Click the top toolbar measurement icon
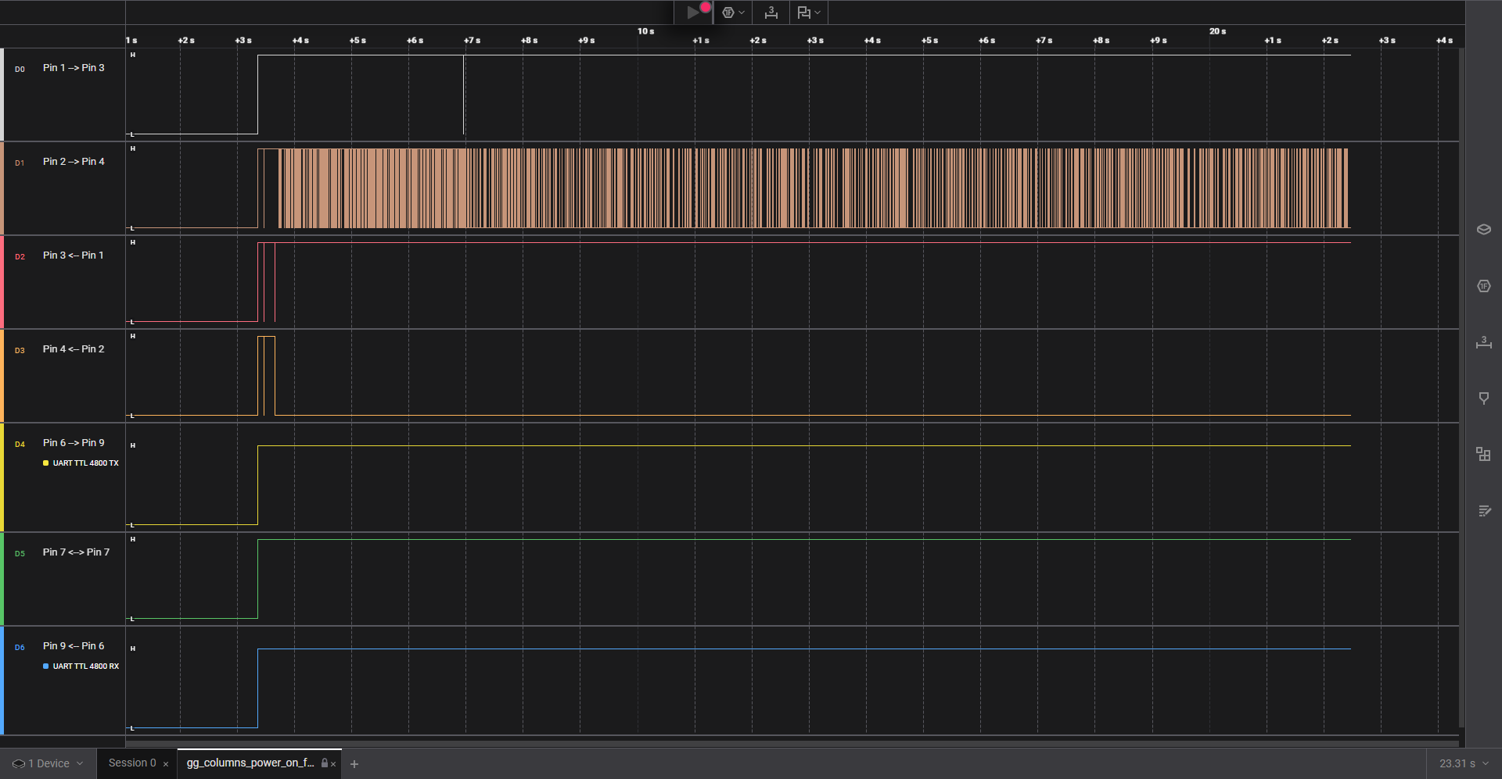1502x779 pixels. pyautogui.click(x=771, y=13)
